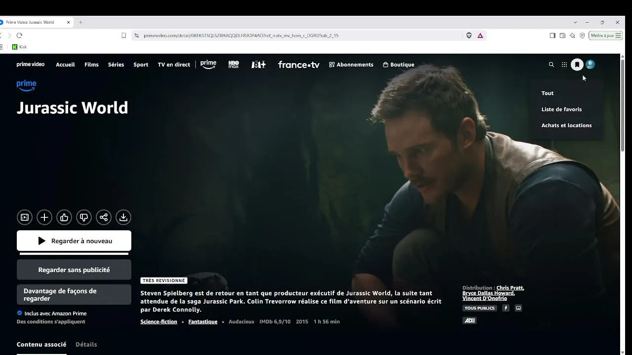Open Davantage de façons de regarder

click(74, 295)
